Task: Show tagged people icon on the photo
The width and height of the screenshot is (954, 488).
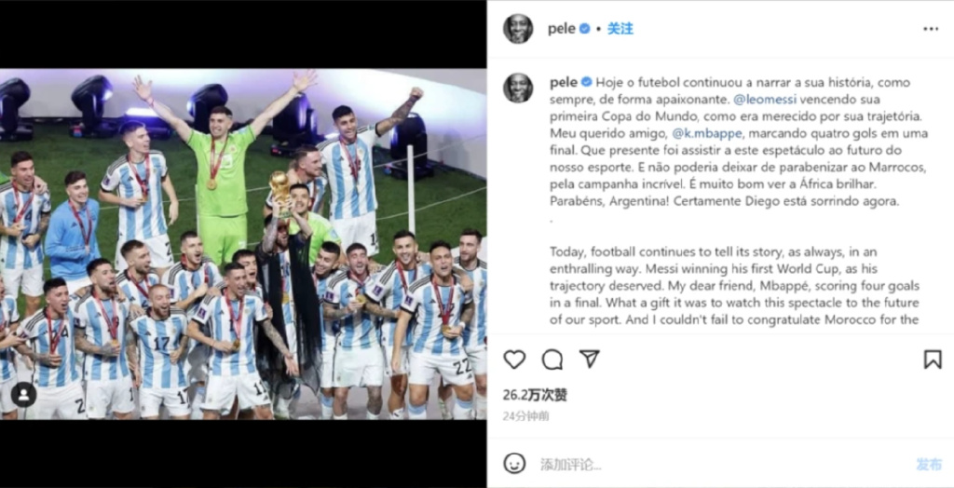Action: click(x=23, y=395)
